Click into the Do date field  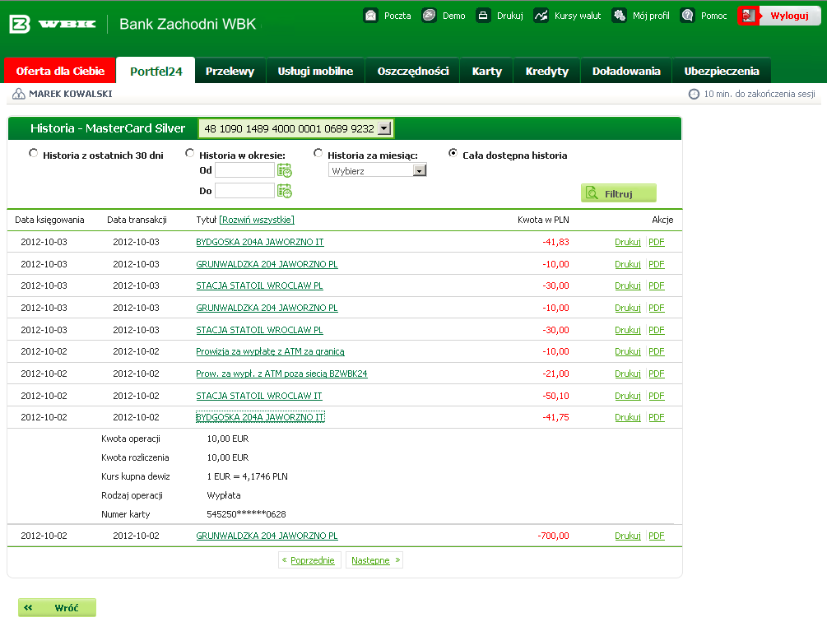[x=244, y=191]
